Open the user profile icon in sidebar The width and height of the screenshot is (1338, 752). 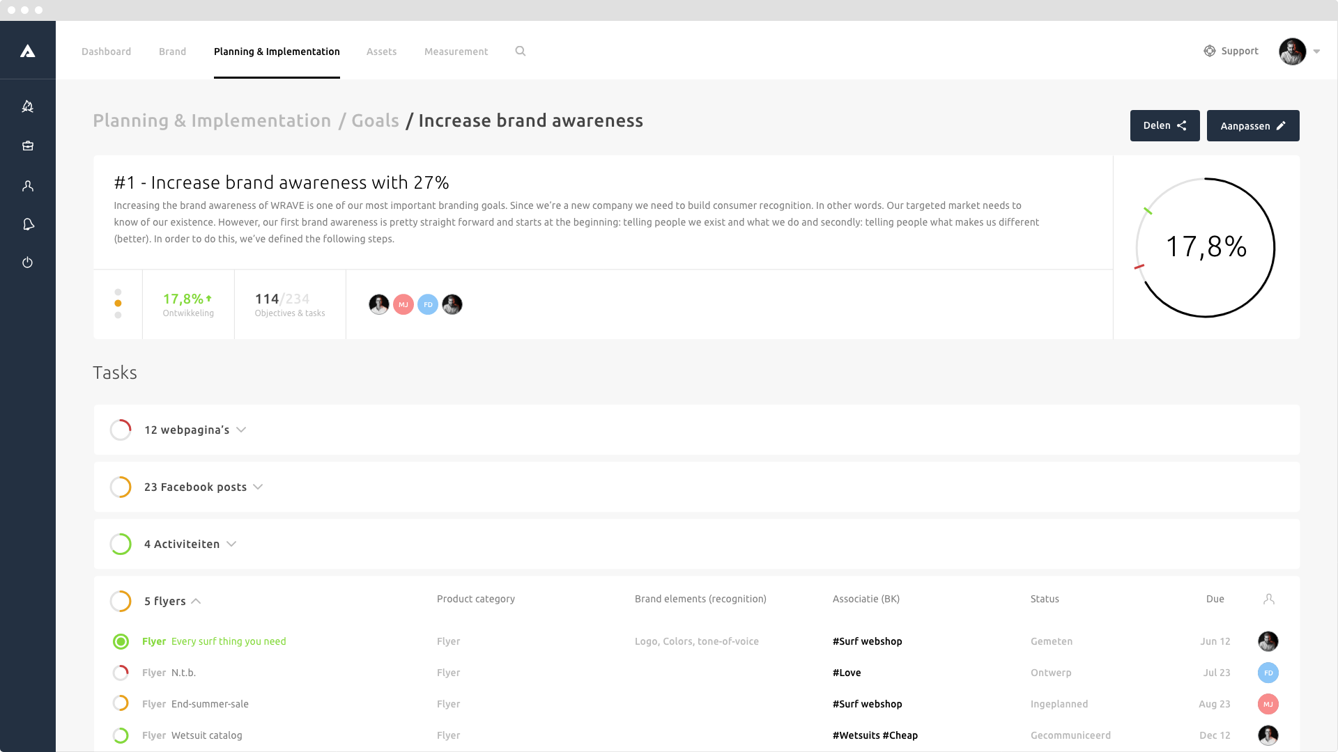tap(28, 186)
